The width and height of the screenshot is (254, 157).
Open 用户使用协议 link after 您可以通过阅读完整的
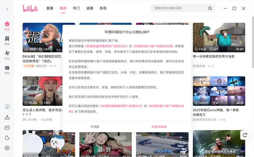[121, 106]
